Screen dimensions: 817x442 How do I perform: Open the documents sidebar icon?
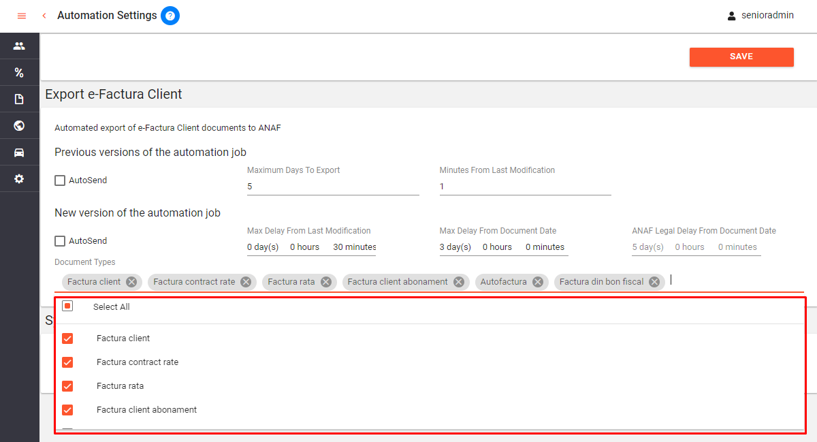pyautogui.click(x=19, y=99)
